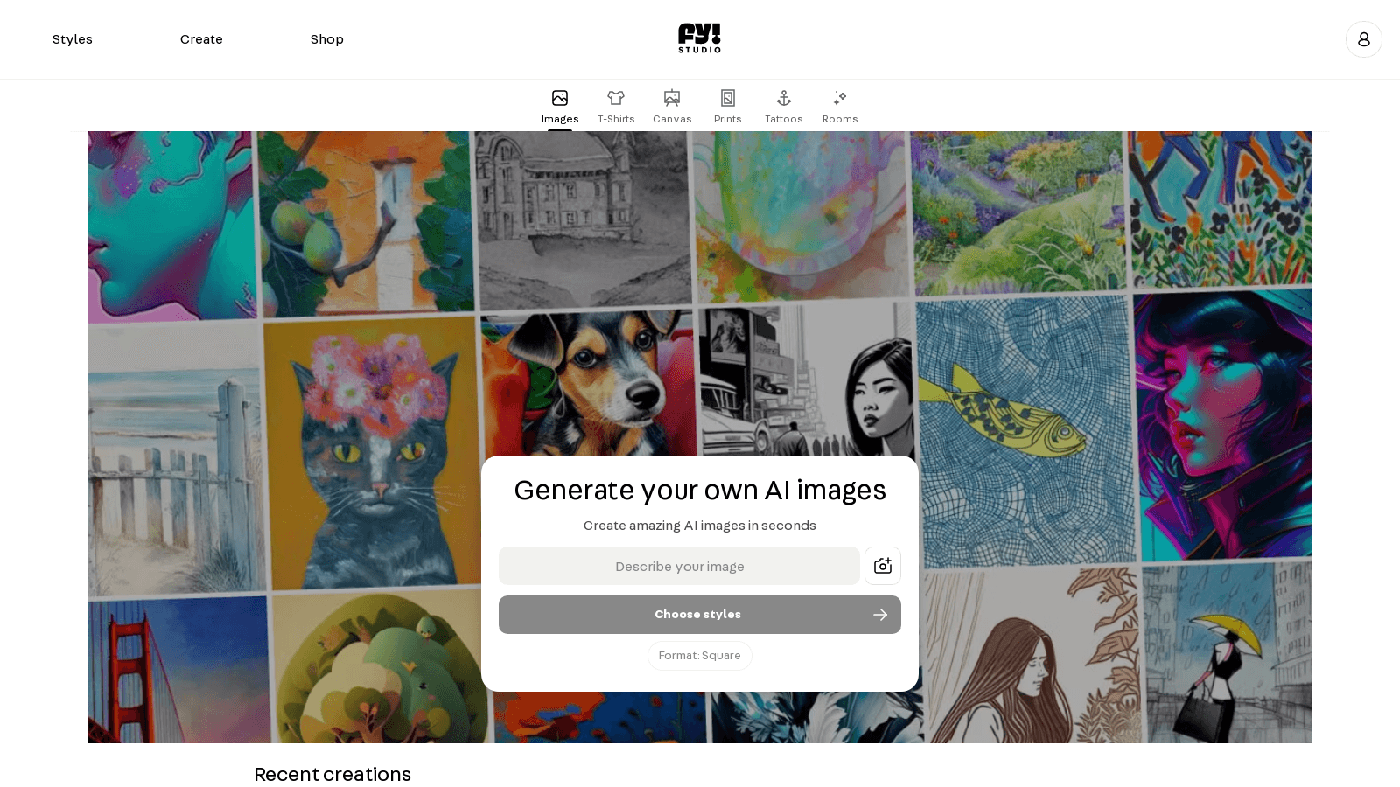Click the arrow inside Choose styles button
1400x787 pixels.
[x=880, y=615]
